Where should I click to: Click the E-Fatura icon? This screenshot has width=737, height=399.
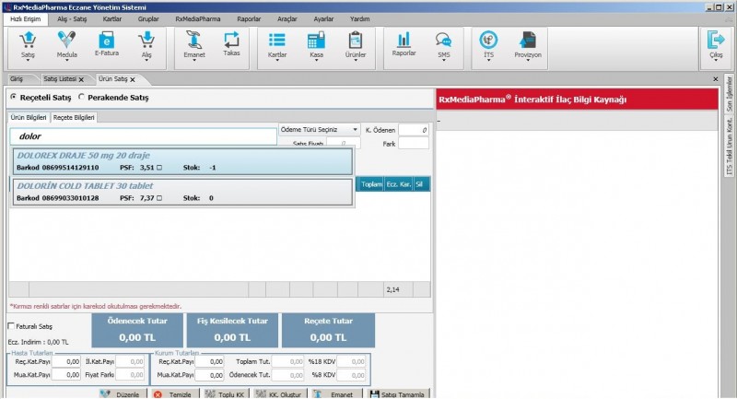(107, 41)
